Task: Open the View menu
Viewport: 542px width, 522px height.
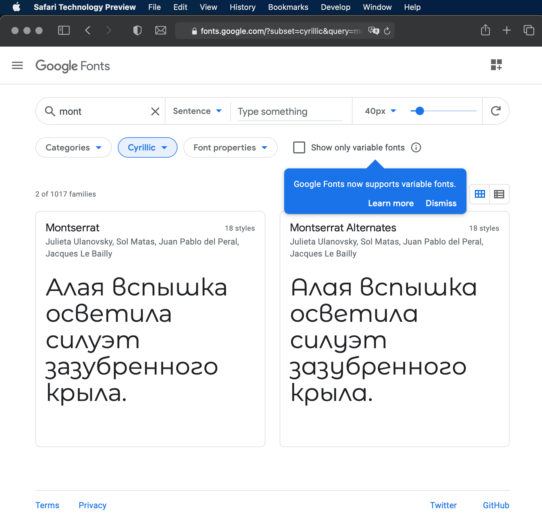Action: tap(208, 7)
